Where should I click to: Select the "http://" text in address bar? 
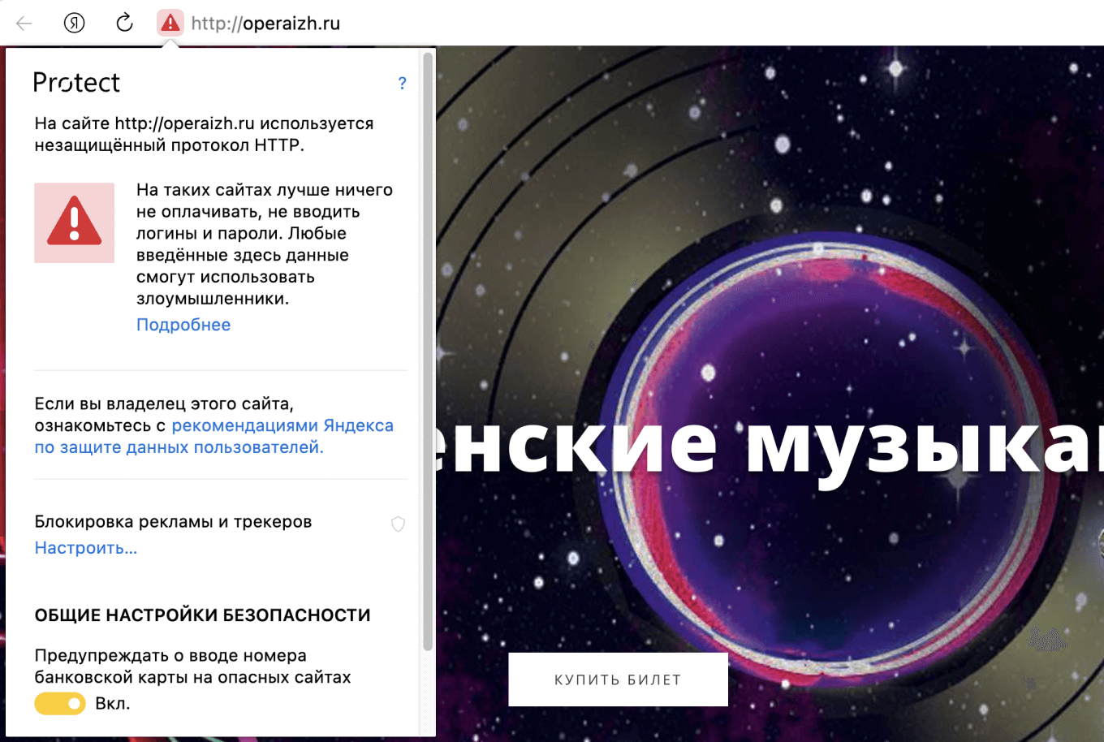point(216,23)
